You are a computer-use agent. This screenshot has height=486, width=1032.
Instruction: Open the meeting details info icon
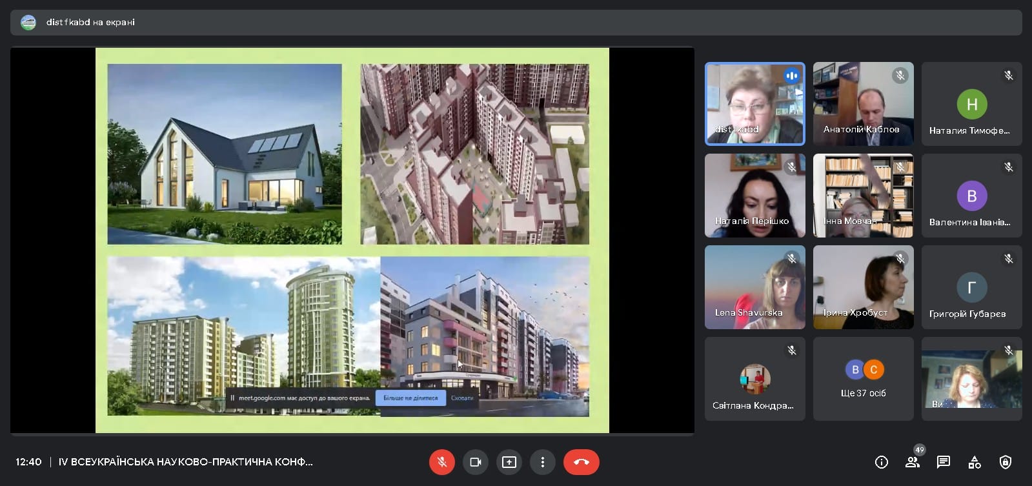tap(882, 462)
